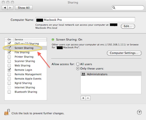Viewport: 146px width, 120px height.
Task: Select the All users radio button
Action: [78, 64]
